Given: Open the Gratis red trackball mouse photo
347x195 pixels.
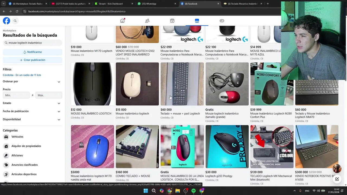Looking at the screenshot, I should point(227,84).
